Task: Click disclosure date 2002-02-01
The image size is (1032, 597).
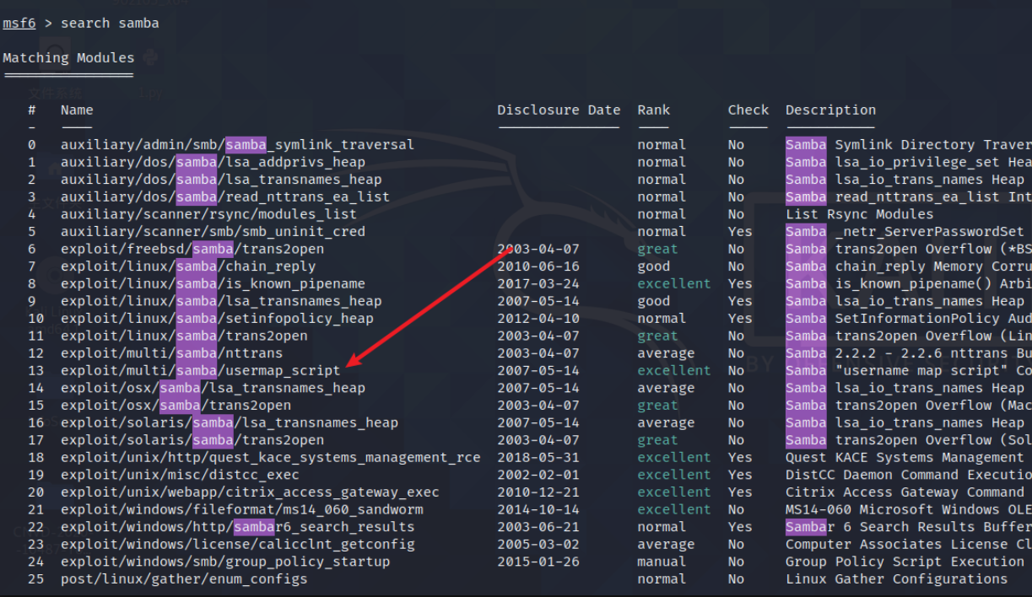Action: (538, 475)
